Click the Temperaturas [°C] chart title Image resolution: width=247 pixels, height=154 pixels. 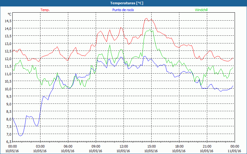click(127, 3)
